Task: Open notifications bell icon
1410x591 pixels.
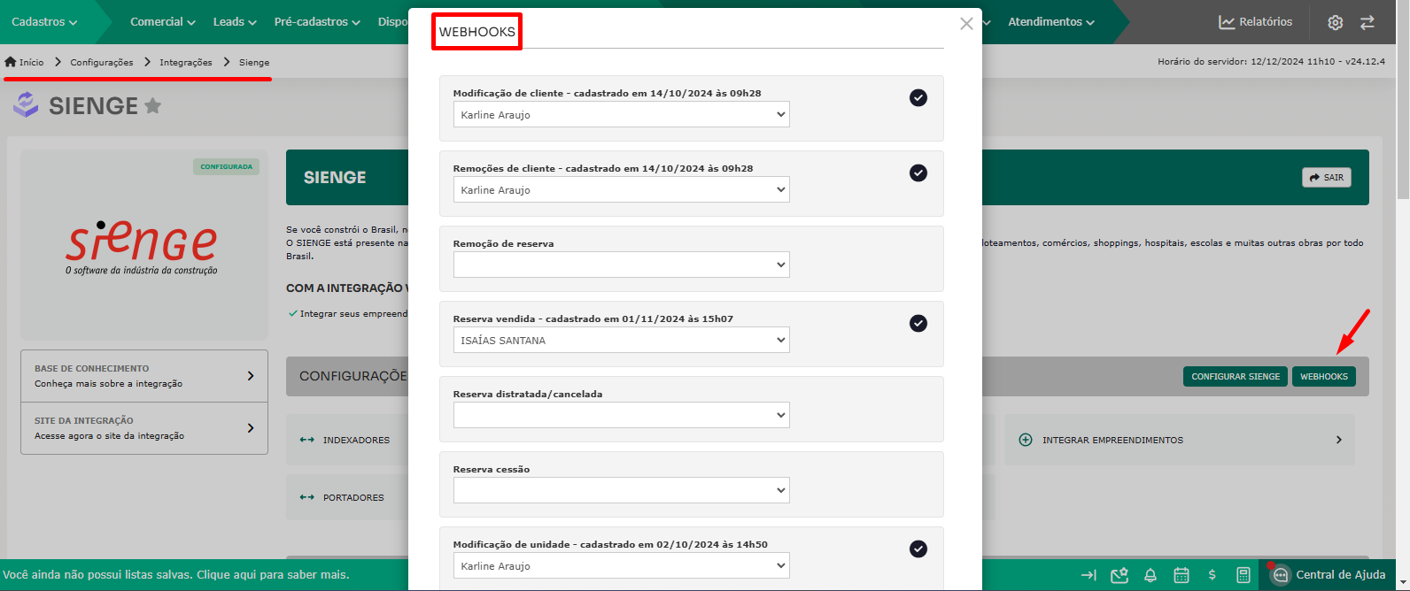Action: [1150, 575]
